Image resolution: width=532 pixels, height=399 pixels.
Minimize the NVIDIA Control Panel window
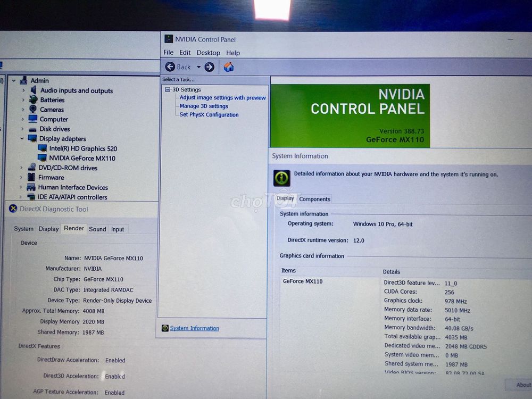click(510, 39)
